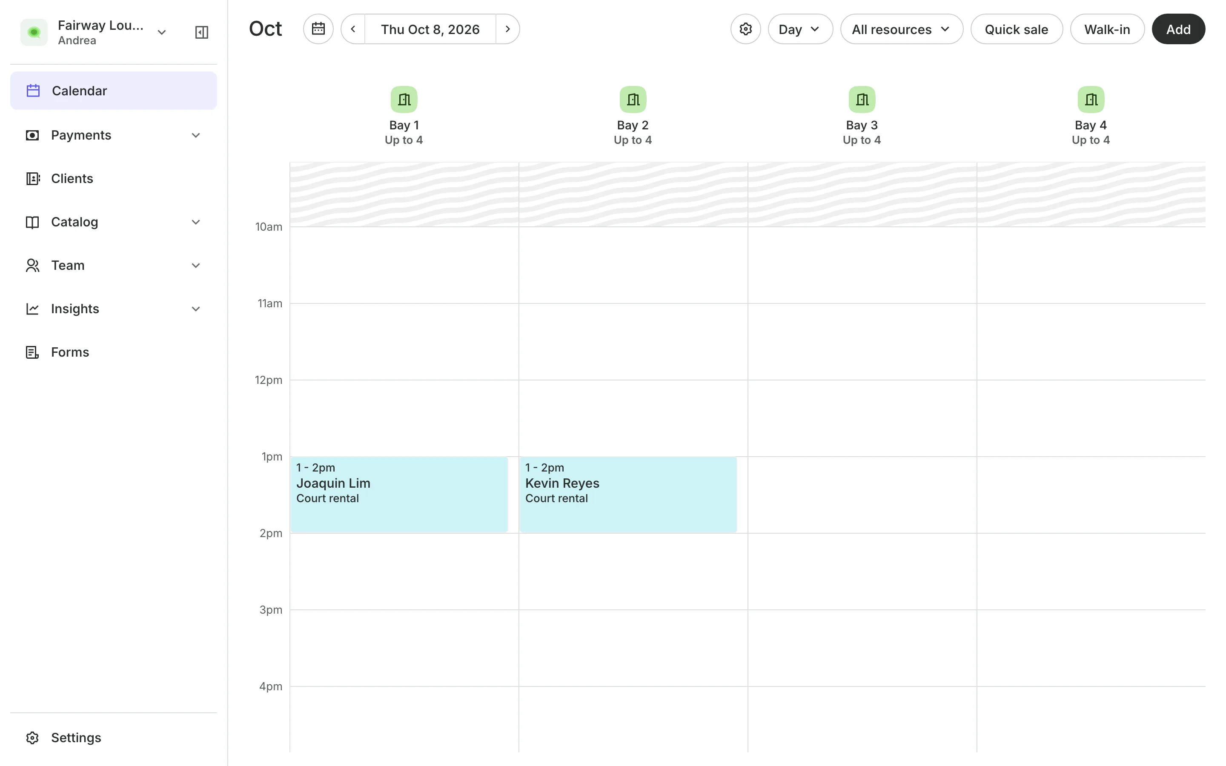The width and height of the screenshot is (1226, 766).
Task: Open the Day view dropdown
Action: [x=800, y=29]
